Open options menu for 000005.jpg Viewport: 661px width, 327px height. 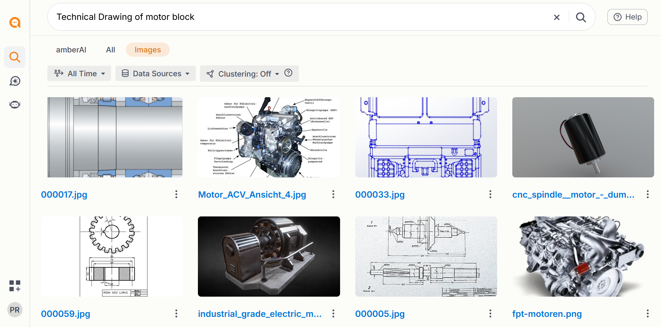(x=490, y=314)
